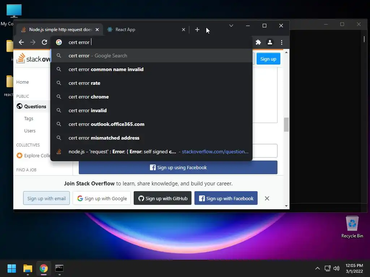Image resolution: width=370 pixels, height=277 pixels.
Task: Select the Node.js simple http request tab
Action: pos(60,30)
